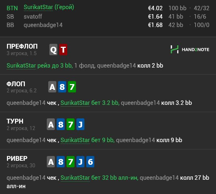The width and height of the screenshot is (216, 194).
Task: Click the ПРЕФЛОП street heading
Action: (x=22, y=46)
